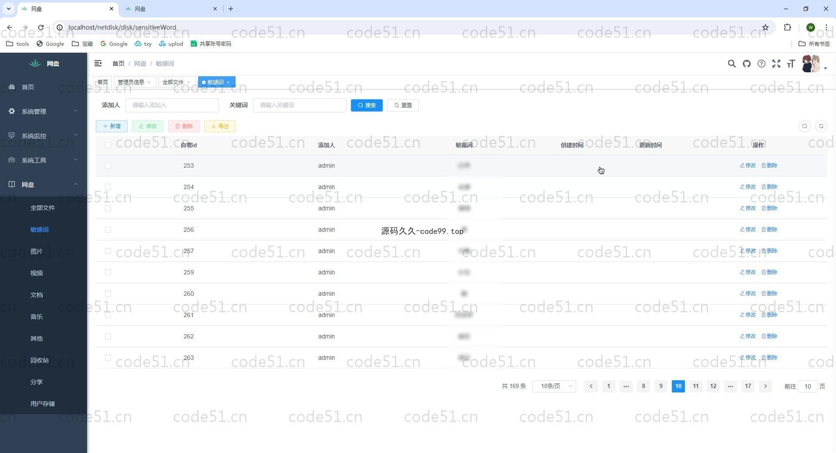Click the 搜索 search button
The width and height of the screenshot is (836, 453).
point(367,105)
